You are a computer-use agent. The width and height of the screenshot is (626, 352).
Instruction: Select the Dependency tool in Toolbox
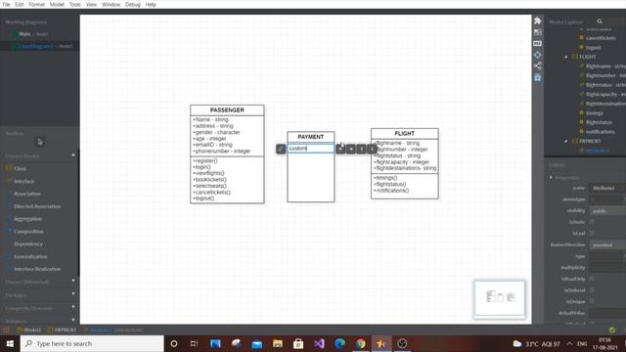point(28,243)
